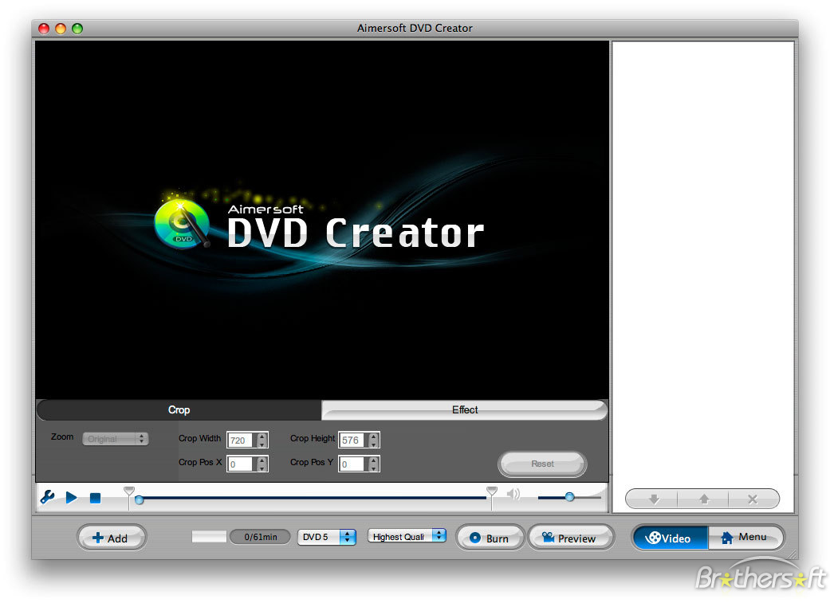Increase Crop Height using the up stepper arrow

tap(374, 437)
